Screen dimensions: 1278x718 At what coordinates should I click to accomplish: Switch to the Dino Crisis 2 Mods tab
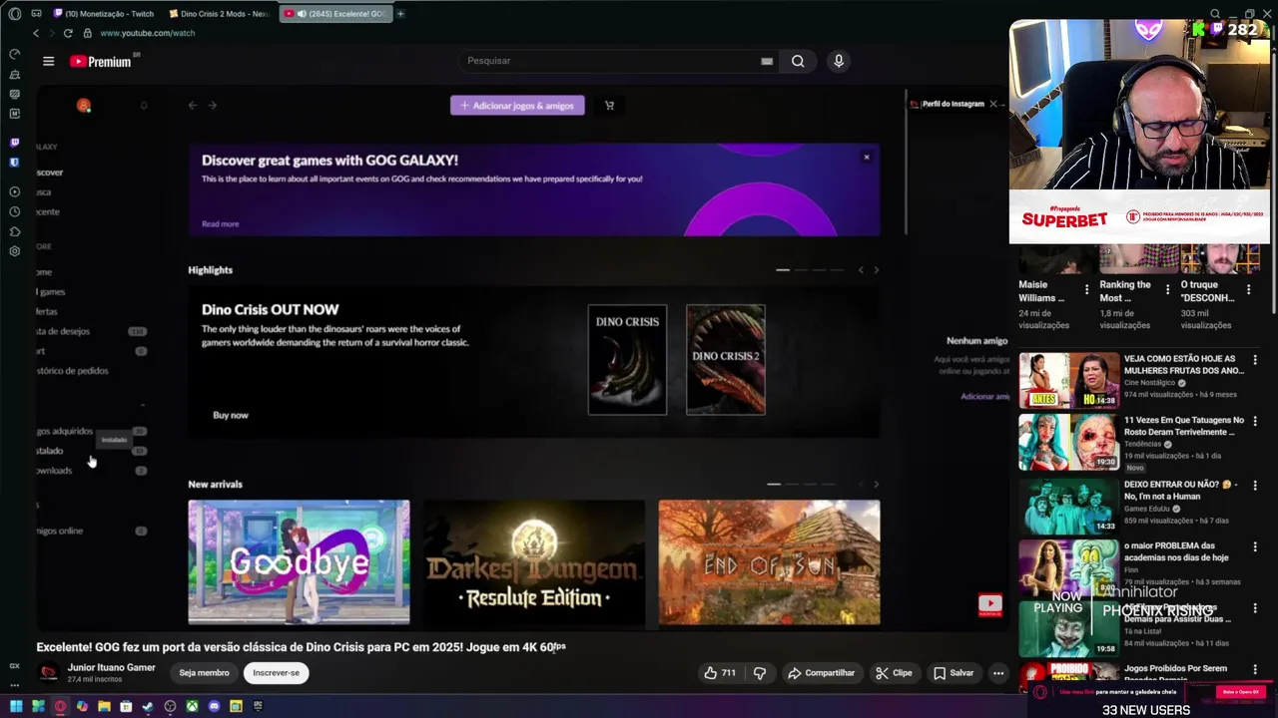pyautogui.click(x=220, y=14)
